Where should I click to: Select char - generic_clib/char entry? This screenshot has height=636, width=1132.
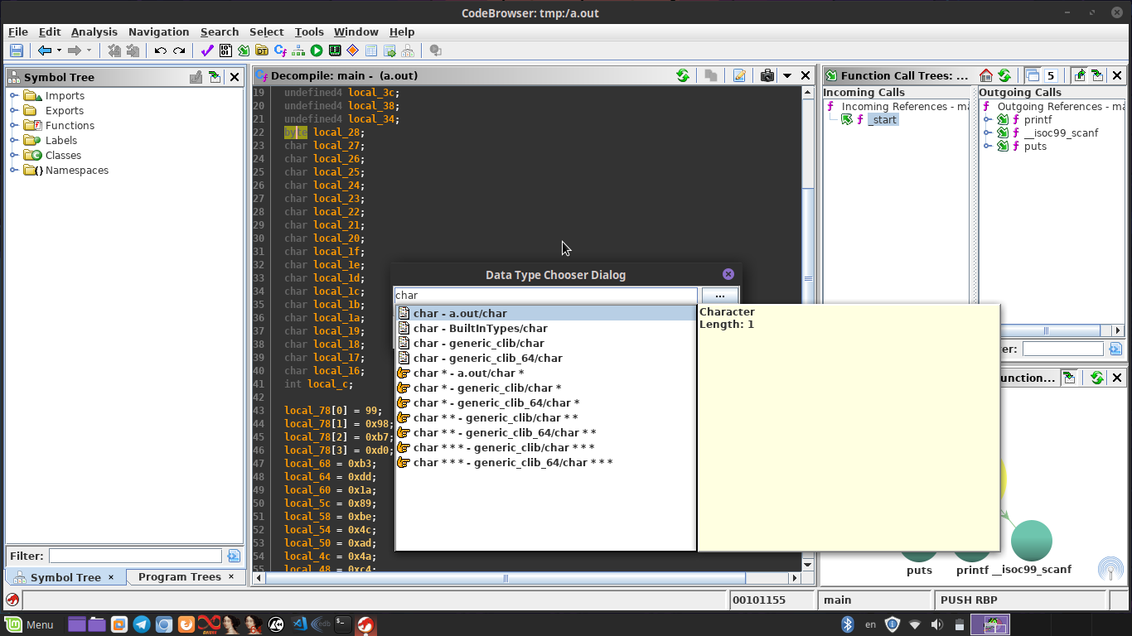[x=545, y=344]
